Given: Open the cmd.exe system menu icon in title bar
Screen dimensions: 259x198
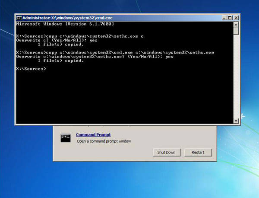Looking at the screenshot, I should [x=19, y=18].
